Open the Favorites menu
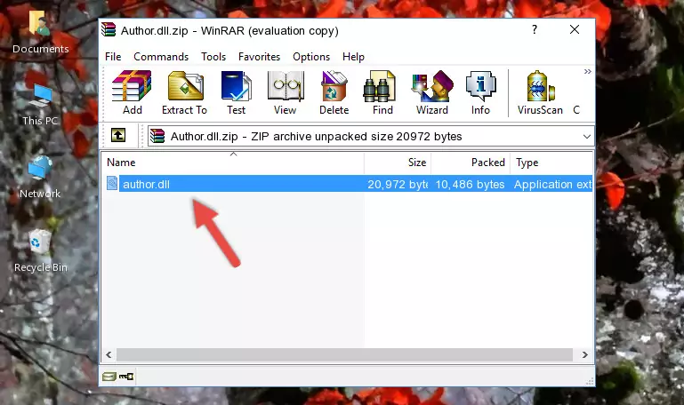This screenshot has height=405, width=684. click(259, 57)
